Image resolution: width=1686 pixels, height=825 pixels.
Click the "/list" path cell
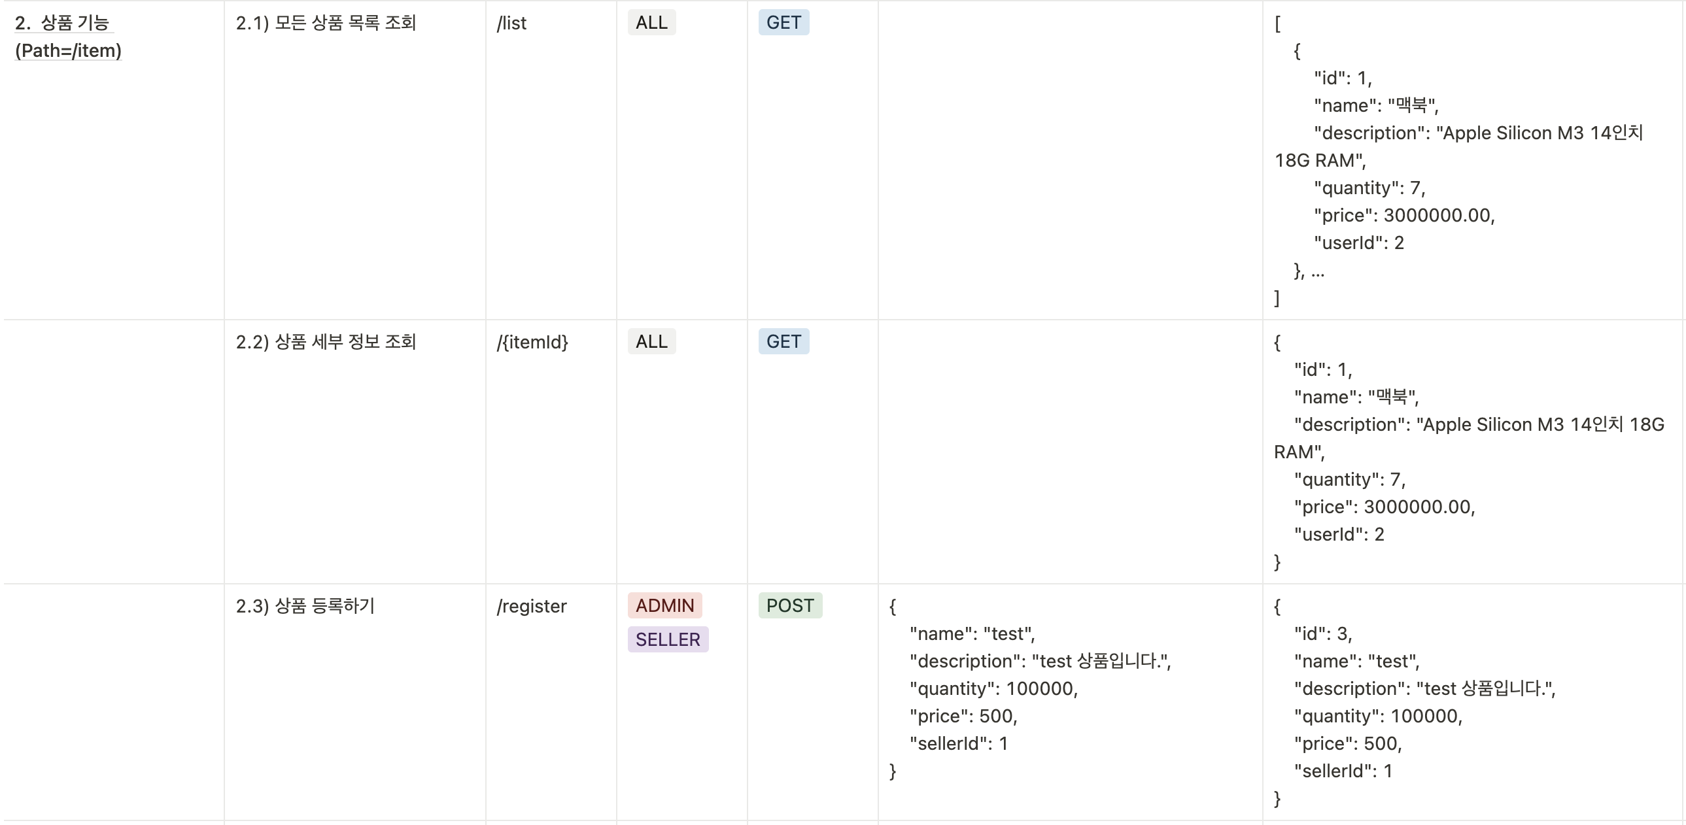(x=511, y=24)
